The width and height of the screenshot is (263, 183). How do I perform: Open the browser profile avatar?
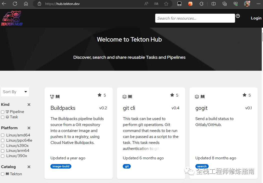247,4
